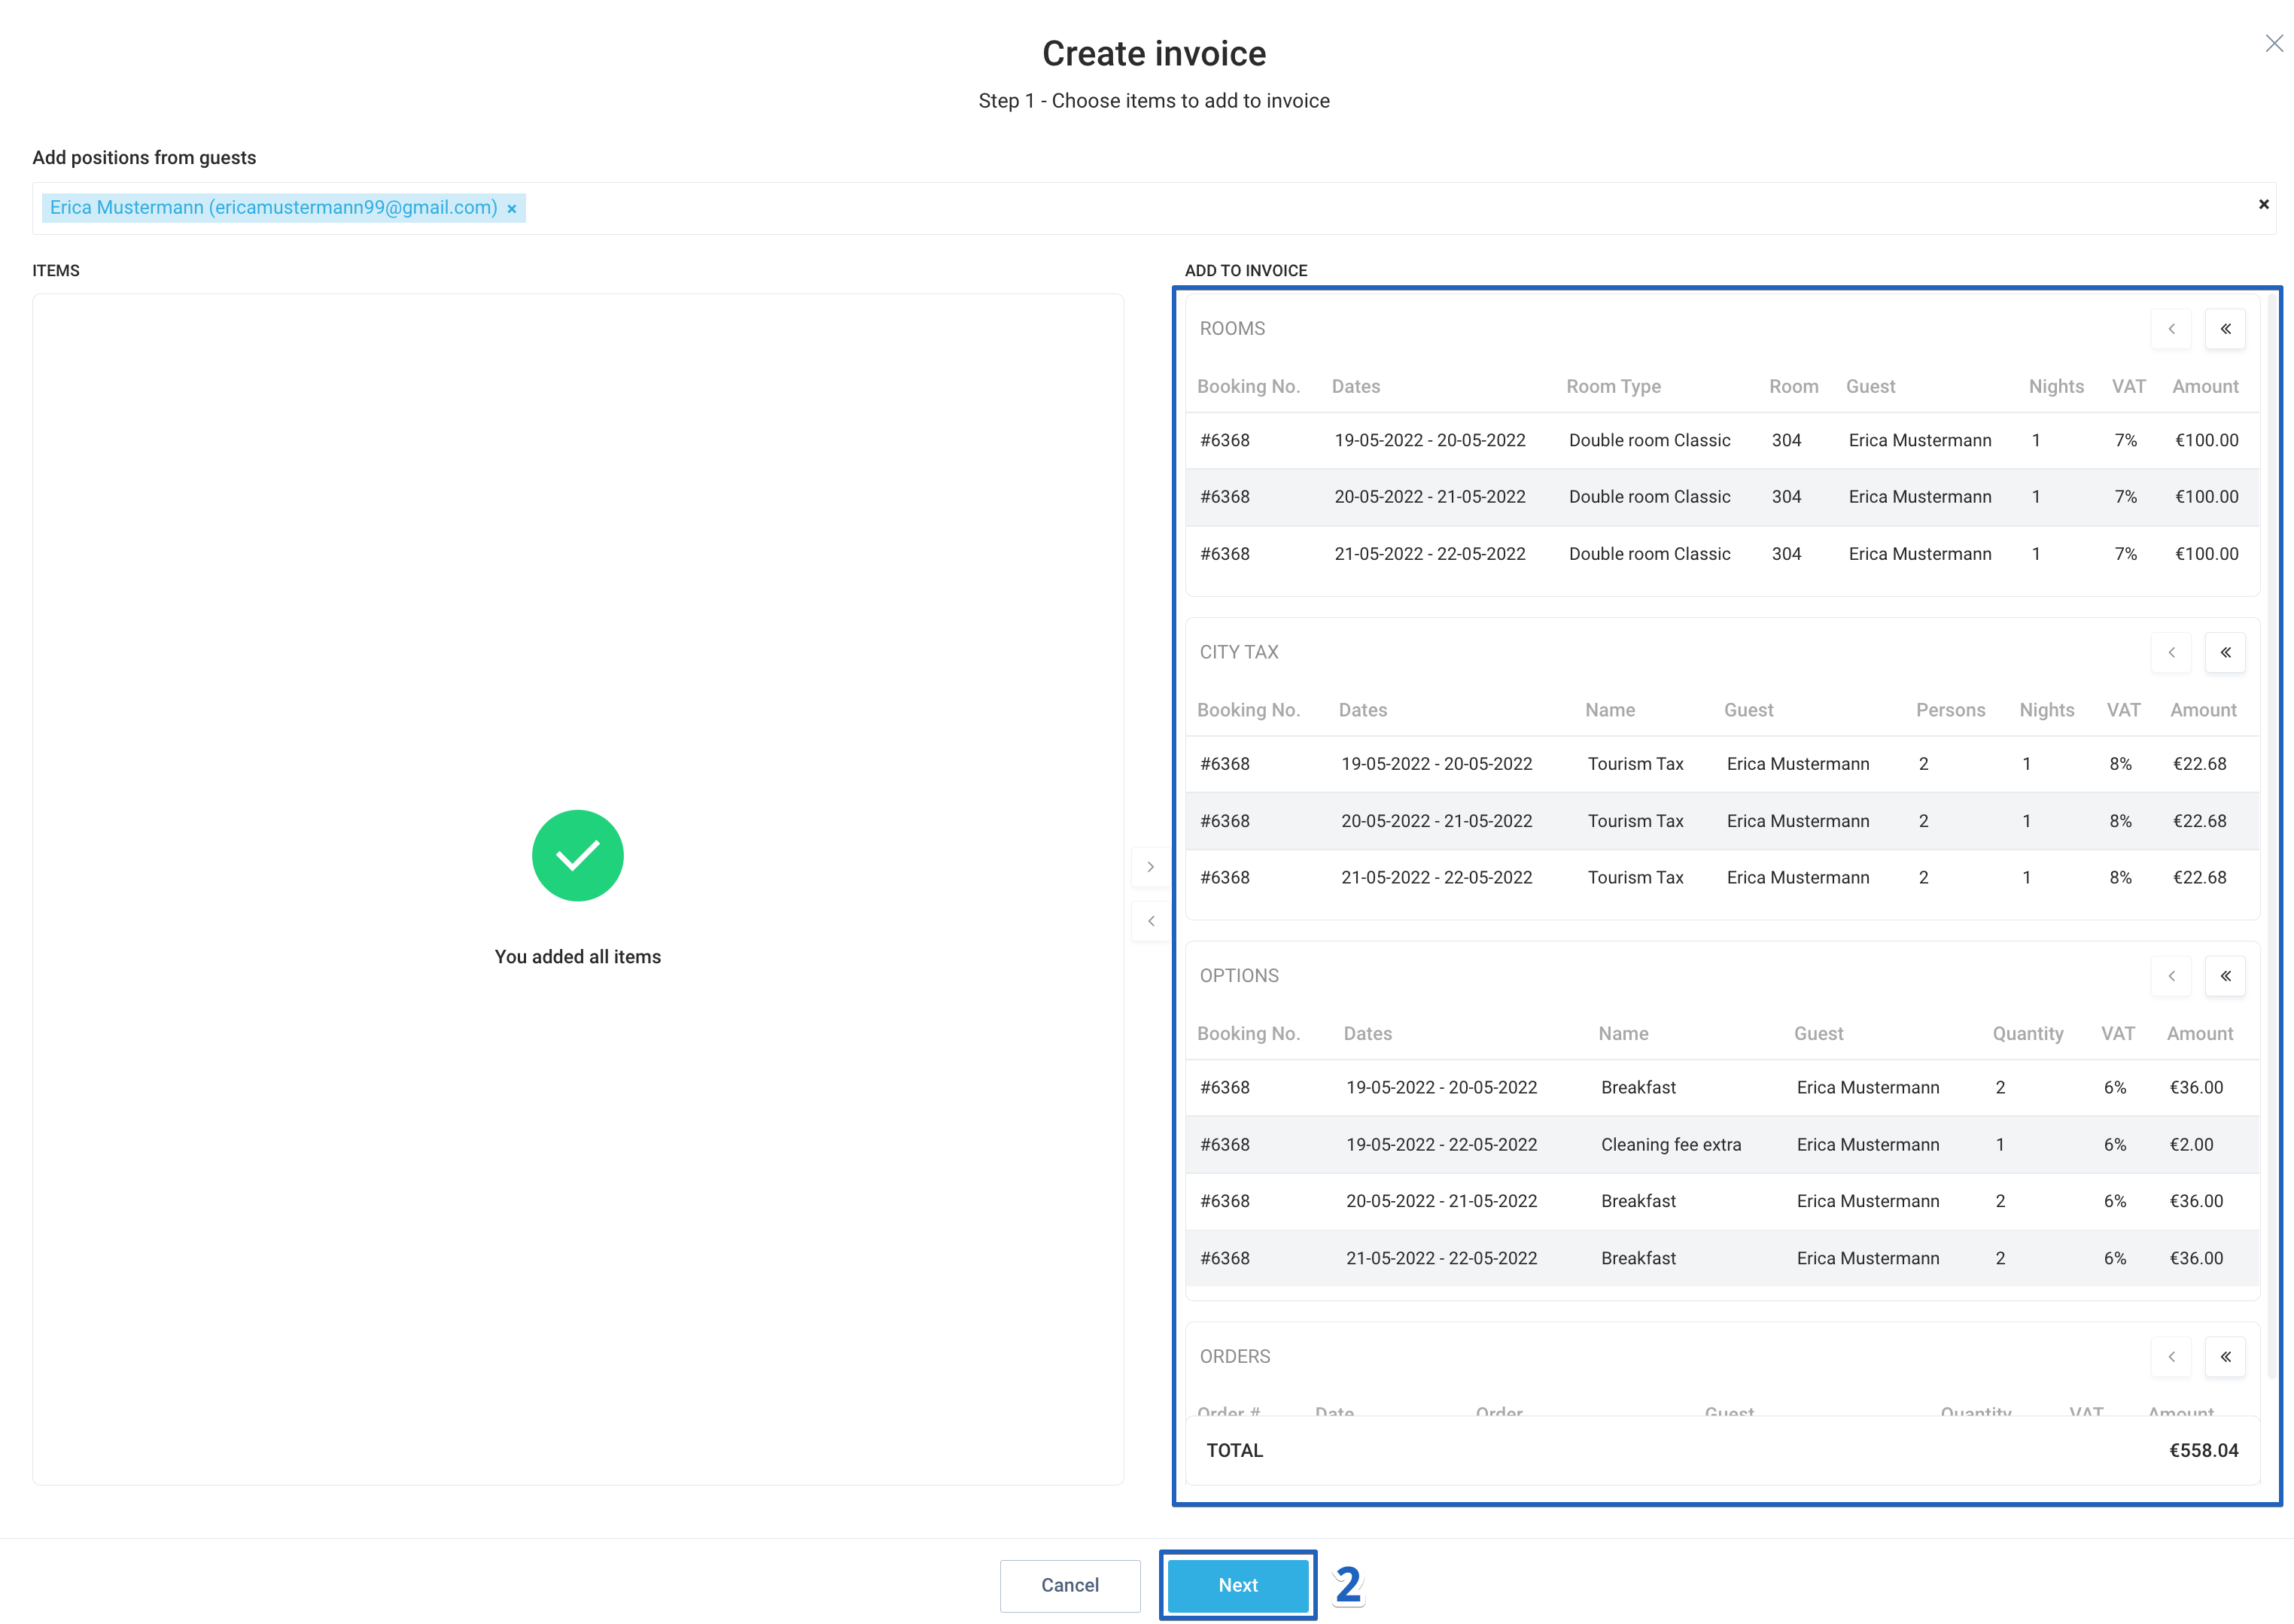Select room row dated 21-05-2022 - 22-05-2022
Screen dimensions: 2294x1624
(1722, 554)
